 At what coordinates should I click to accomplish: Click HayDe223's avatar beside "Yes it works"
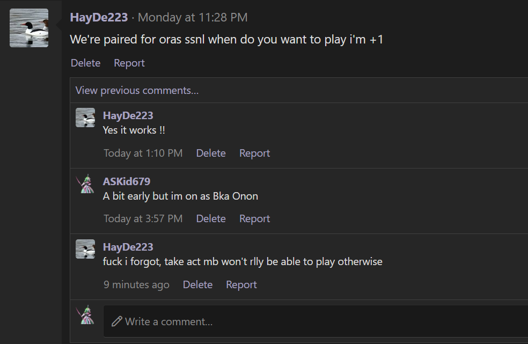[x=85, y=118]
